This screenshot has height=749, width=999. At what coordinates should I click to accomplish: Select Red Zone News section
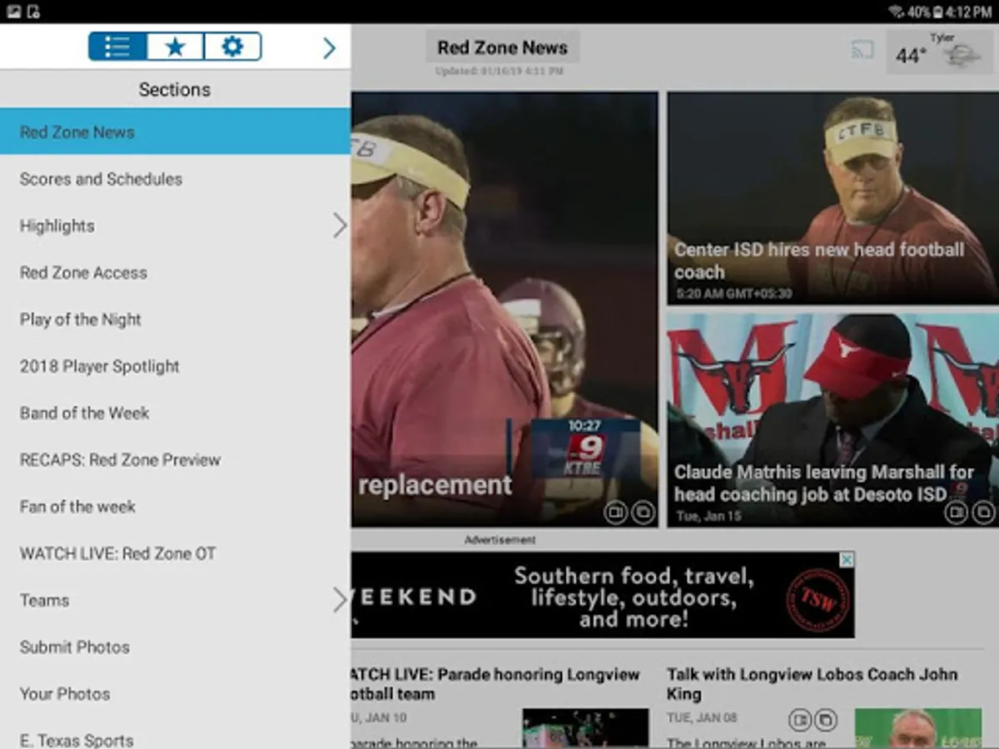tap(175, 131)
